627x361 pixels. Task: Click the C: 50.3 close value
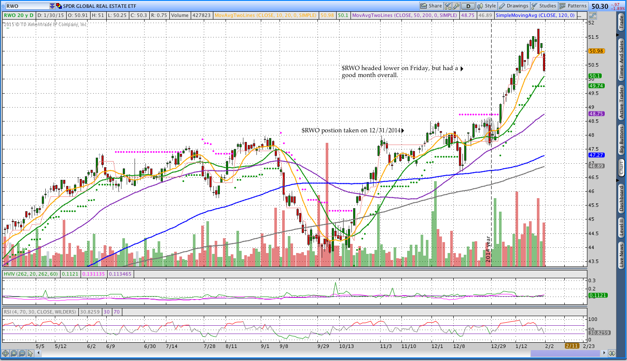(138, 15)
